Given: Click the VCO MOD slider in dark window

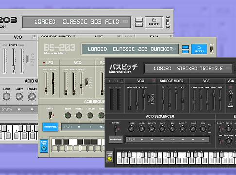Looking at the screenshot, I should point(129,100).
